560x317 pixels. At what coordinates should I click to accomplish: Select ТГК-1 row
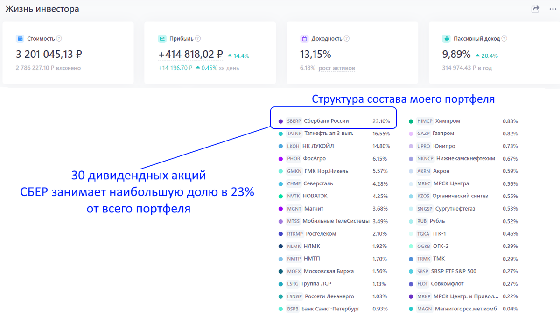[x=463, y=234]
